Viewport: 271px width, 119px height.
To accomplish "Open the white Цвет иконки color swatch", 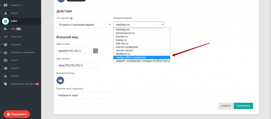I will point(96,66).
